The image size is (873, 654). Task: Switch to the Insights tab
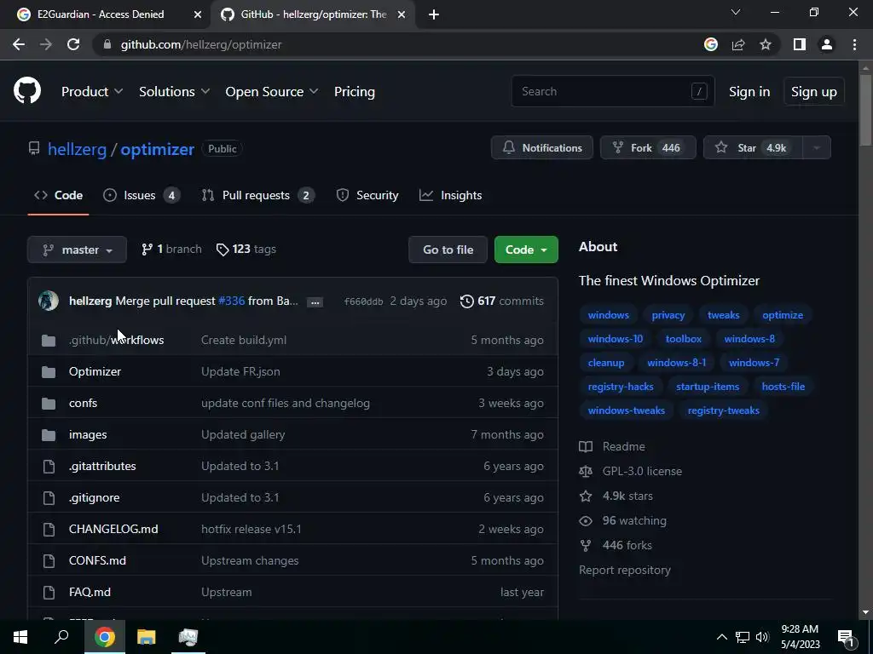coord(451,195)
